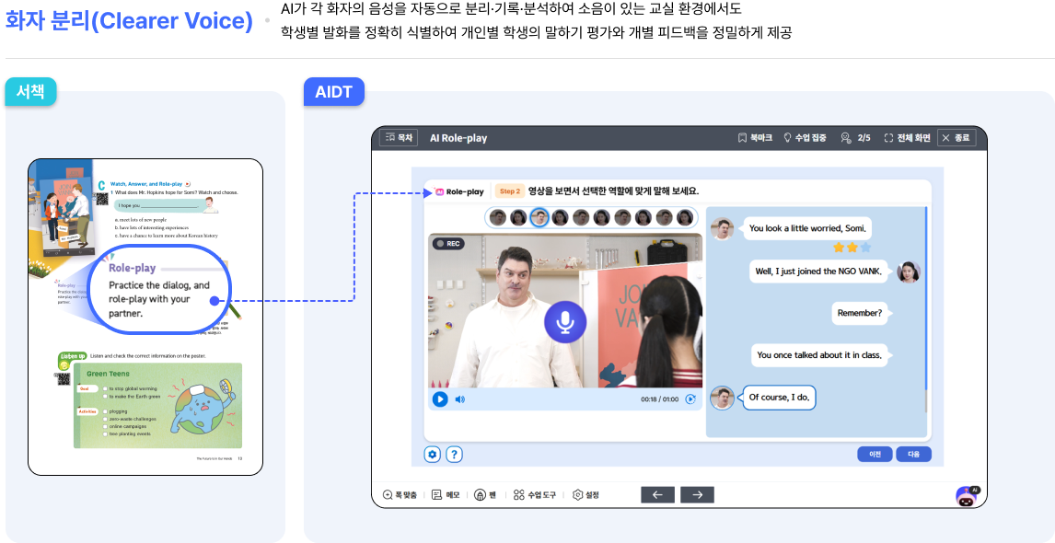Open 수업 도구 class tools
Viewport: 1055px width, 543px height.
[x=534, y=494]
